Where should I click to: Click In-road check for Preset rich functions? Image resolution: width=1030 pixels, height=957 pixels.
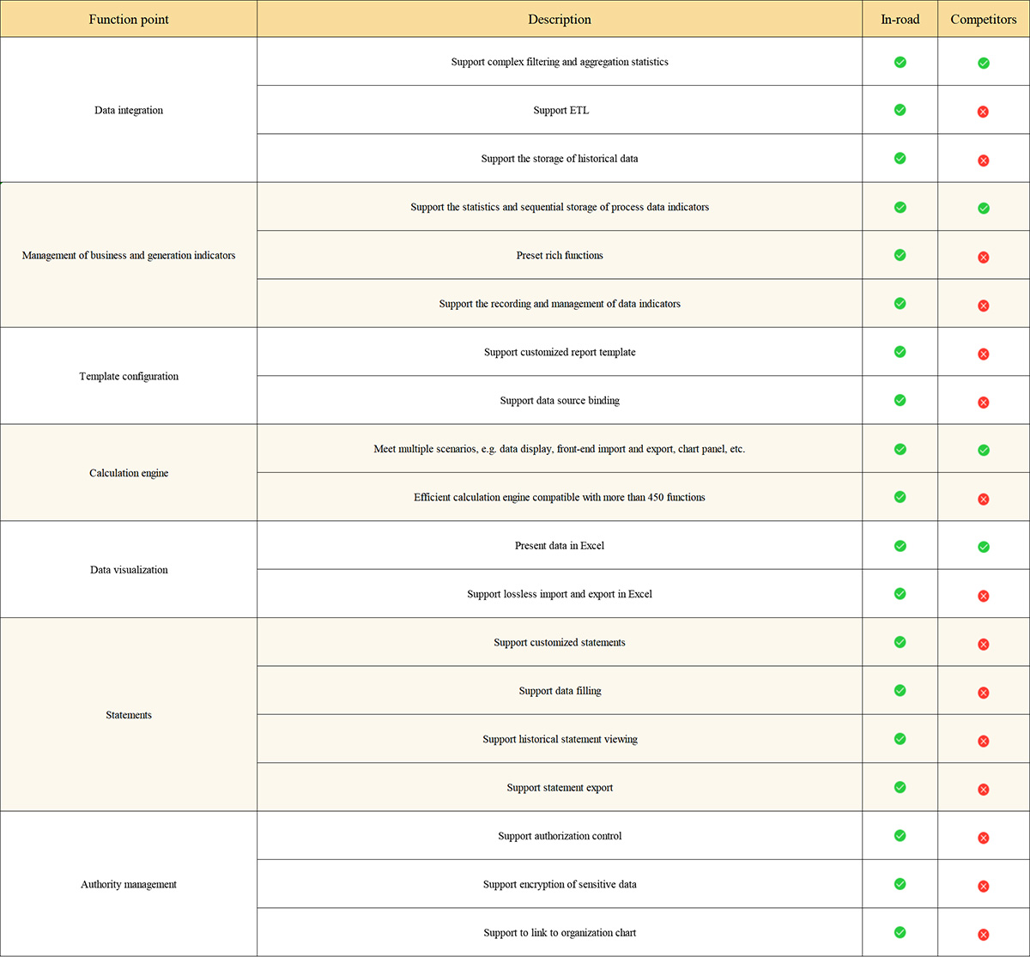(x=900, y=255)
